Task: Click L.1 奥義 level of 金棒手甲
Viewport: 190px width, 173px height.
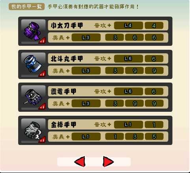Action: click(x=86, y=137)
